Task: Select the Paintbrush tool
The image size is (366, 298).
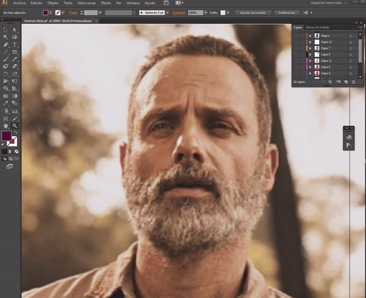Action: click(x=5, y=60)
